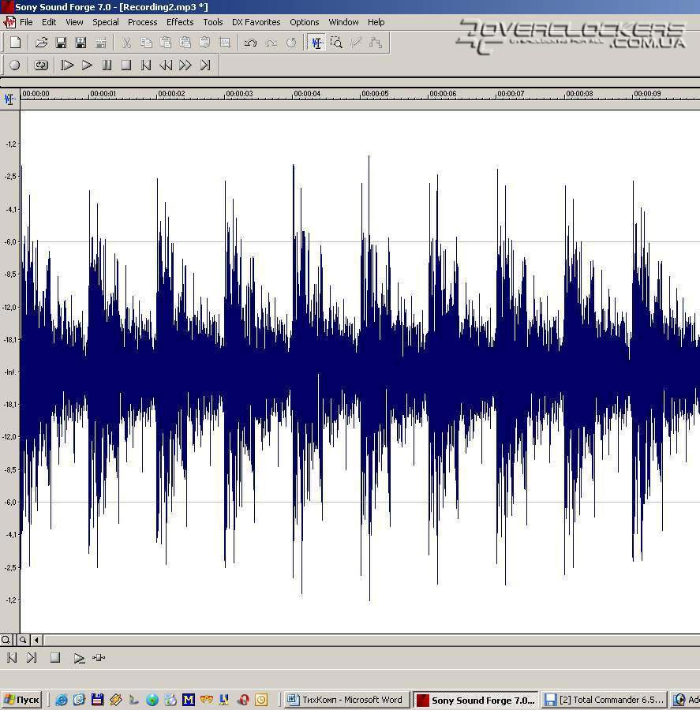The height and width of the screenshot is (710, 700).
Task: Toggle Loop Playback mode
Action: click(41, 65)
